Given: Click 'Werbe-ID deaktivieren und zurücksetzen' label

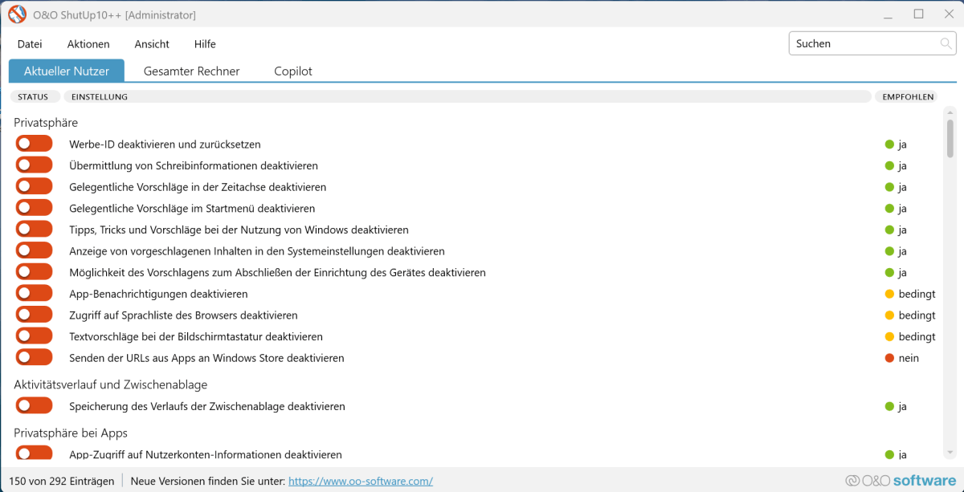Looking at the screenshot, I should [x=165, y=144].
